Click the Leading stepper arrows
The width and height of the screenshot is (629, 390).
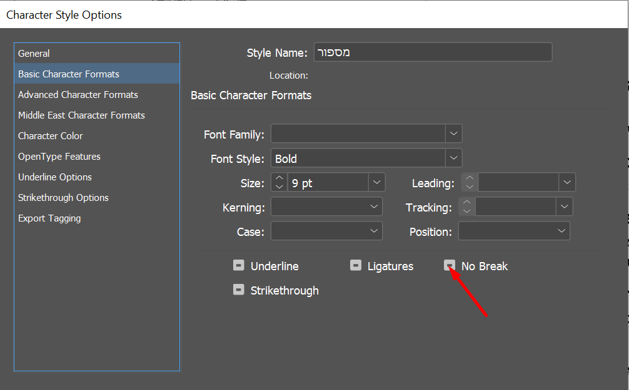pyautogui.click(x=470, y=183)
